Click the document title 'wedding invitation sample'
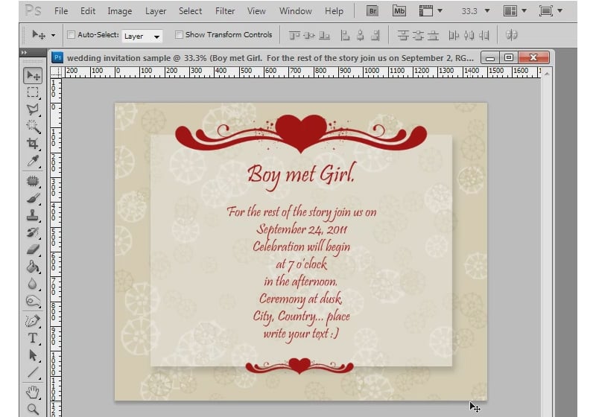Image resolution: width=596 pixels, height=417 pixels. click(119, 58)
